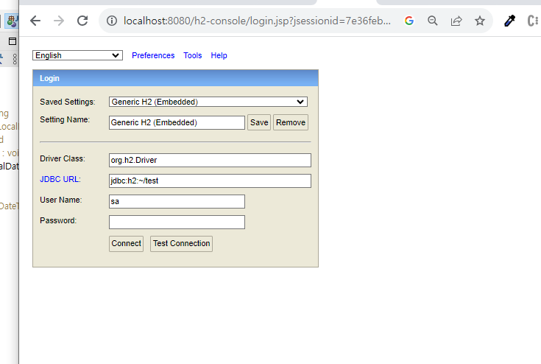541x364 pixels.
Task: Share this page icon
Action: (x=456, y=21)
